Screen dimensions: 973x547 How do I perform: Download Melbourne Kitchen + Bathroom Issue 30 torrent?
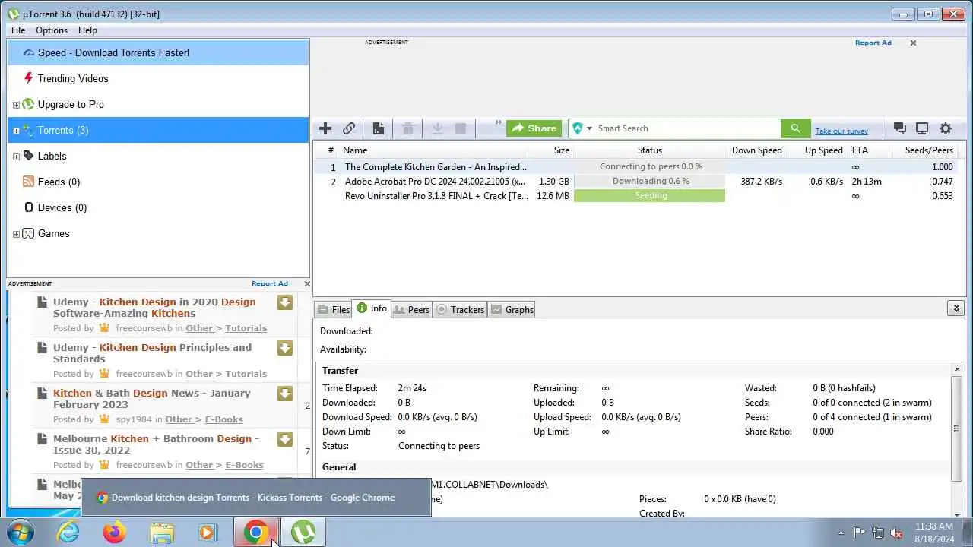click(285, 439)
